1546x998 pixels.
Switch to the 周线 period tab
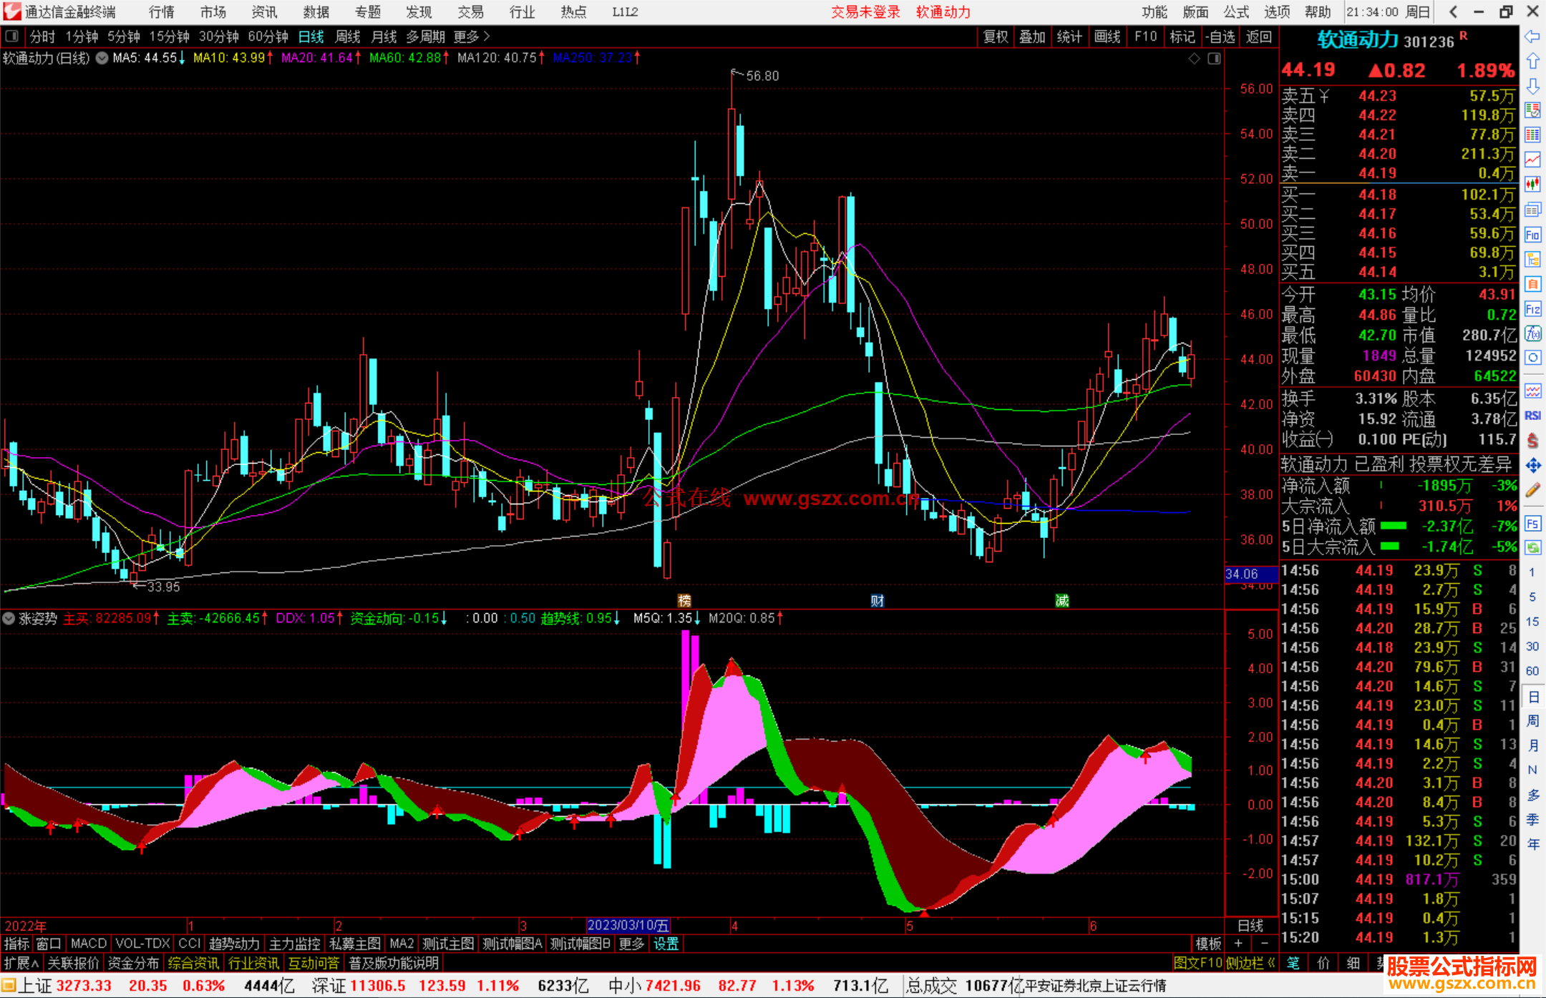pos(348,36)
